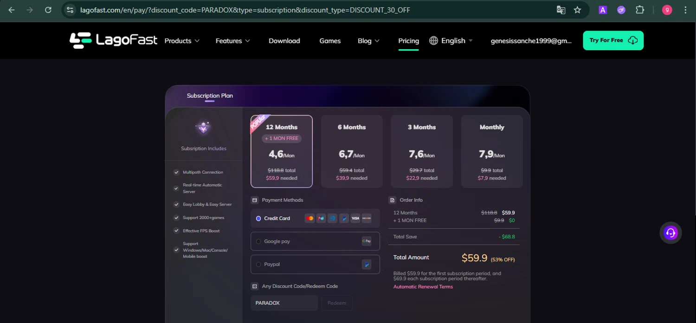Click the Multipath Connection checkmark
696x323 pixels.
[176, 172]
